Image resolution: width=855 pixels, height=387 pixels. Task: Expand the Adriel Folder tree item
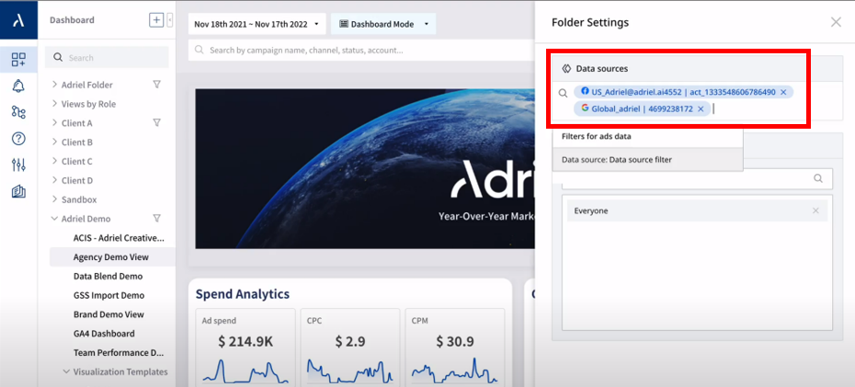(54, 85)
